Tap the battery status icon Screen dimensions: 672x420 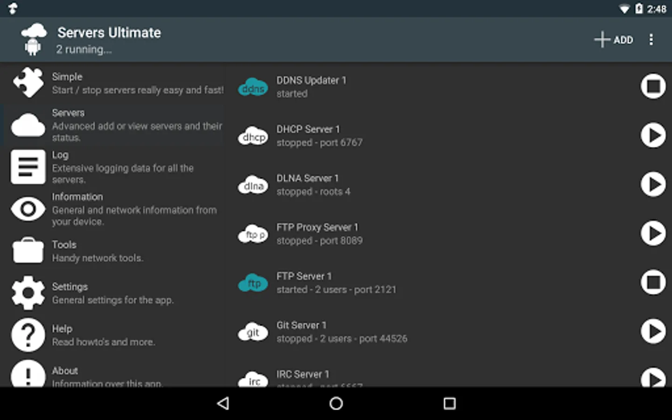pyautogui.click(x=639, y=8)
